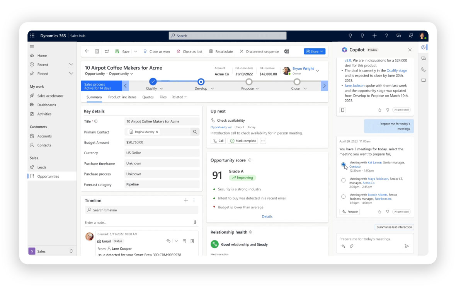This screenshot has height=286, width=456.
Task: Open the user profile avatar menu
Action: point(422,36)
